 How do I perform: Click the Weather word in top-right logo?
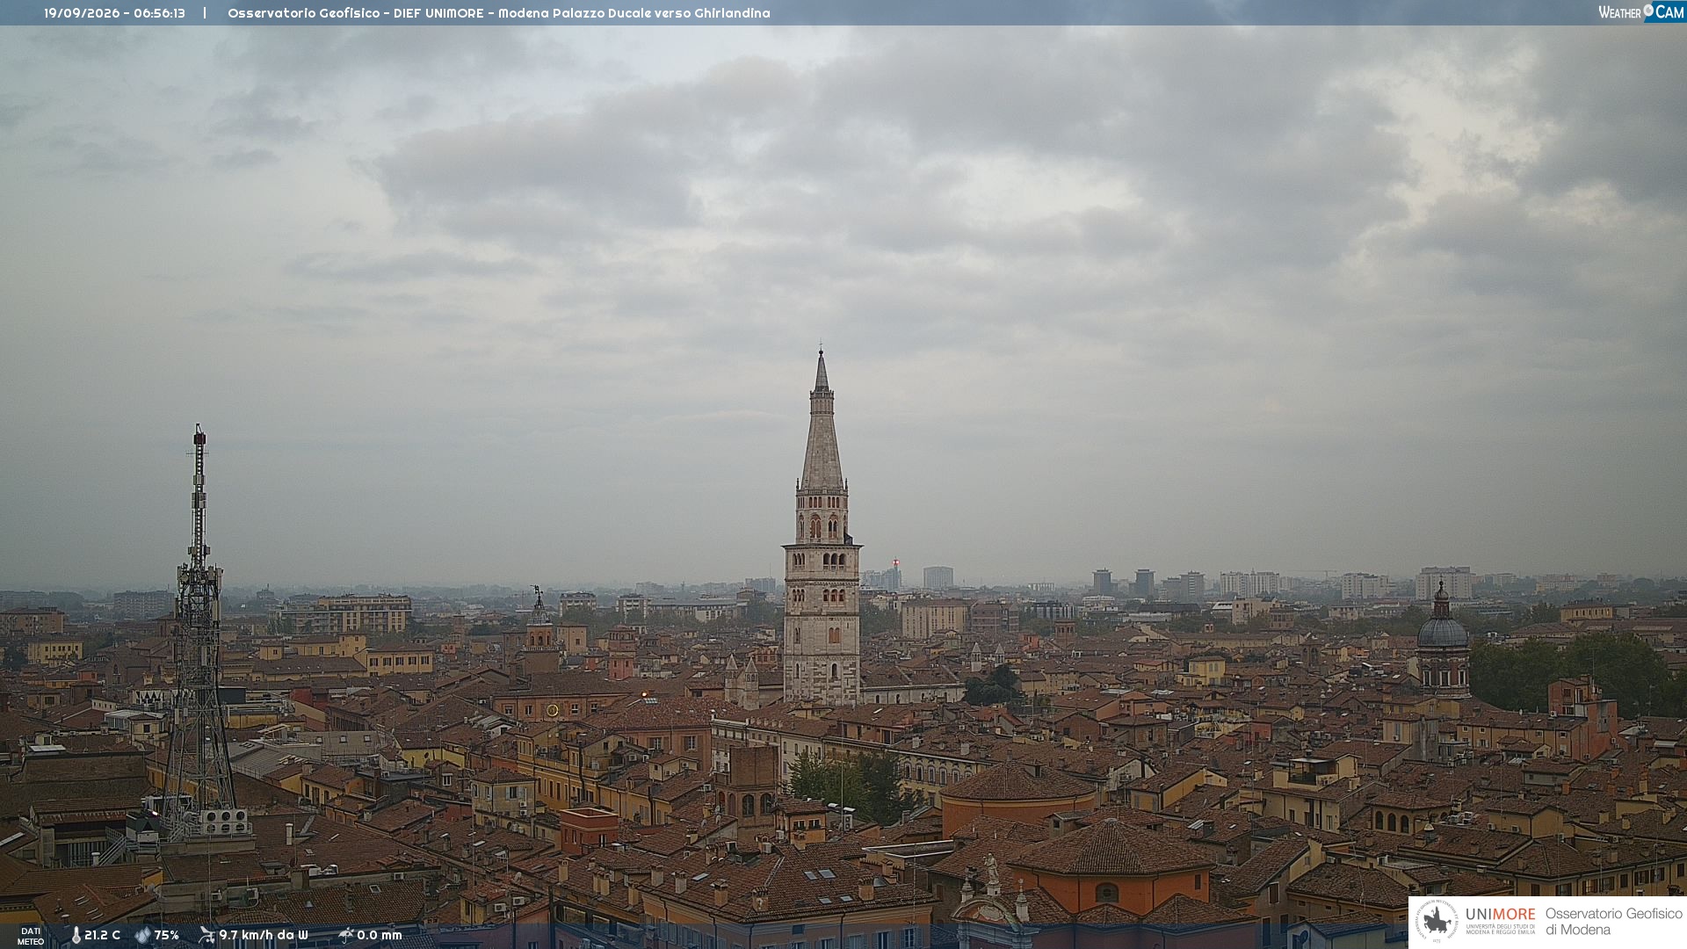pos(1619,12)
